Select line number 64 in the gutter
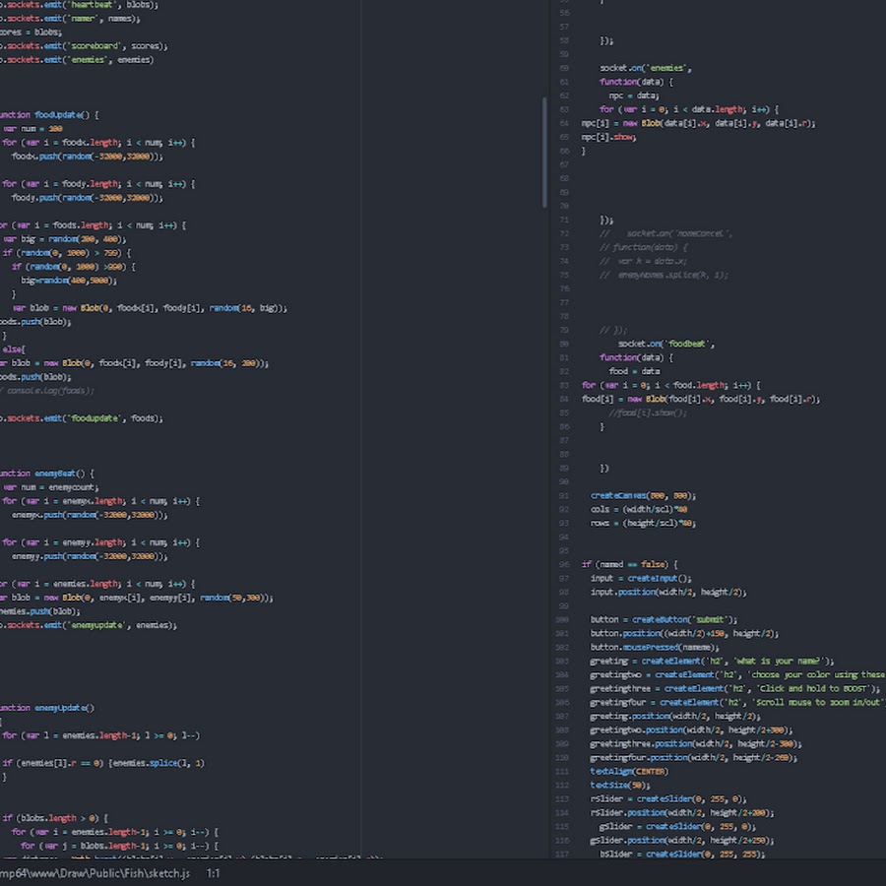 point(564,123)
